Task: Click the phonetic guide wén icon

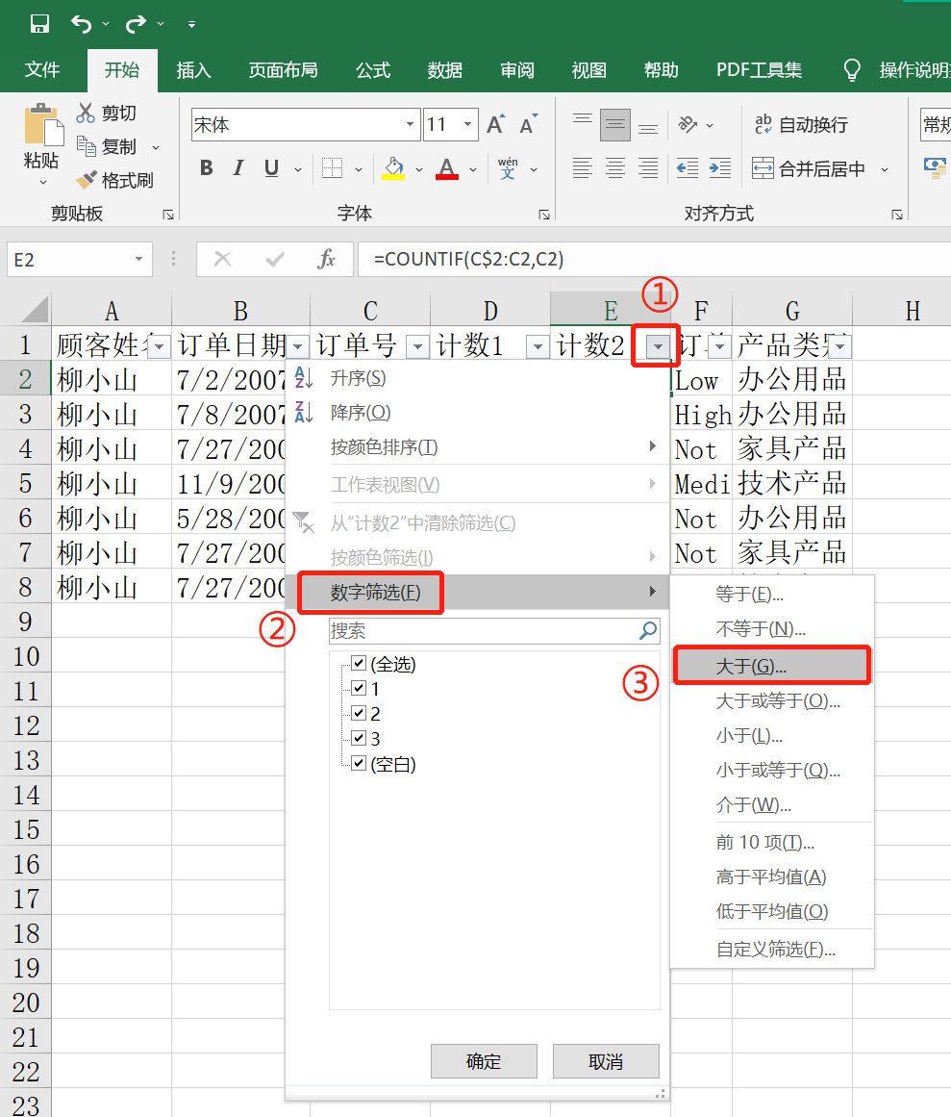Action: click(x=508, y=168)
